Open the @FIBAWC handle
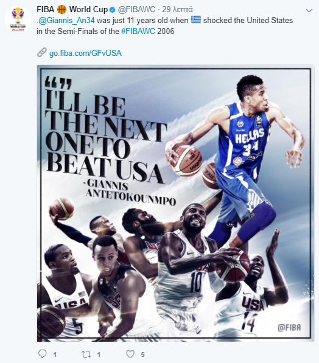319x363 pixels. coord(136,10)
